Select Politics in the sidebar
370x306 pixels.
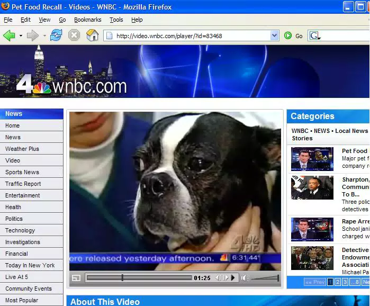tap(32, 219)
